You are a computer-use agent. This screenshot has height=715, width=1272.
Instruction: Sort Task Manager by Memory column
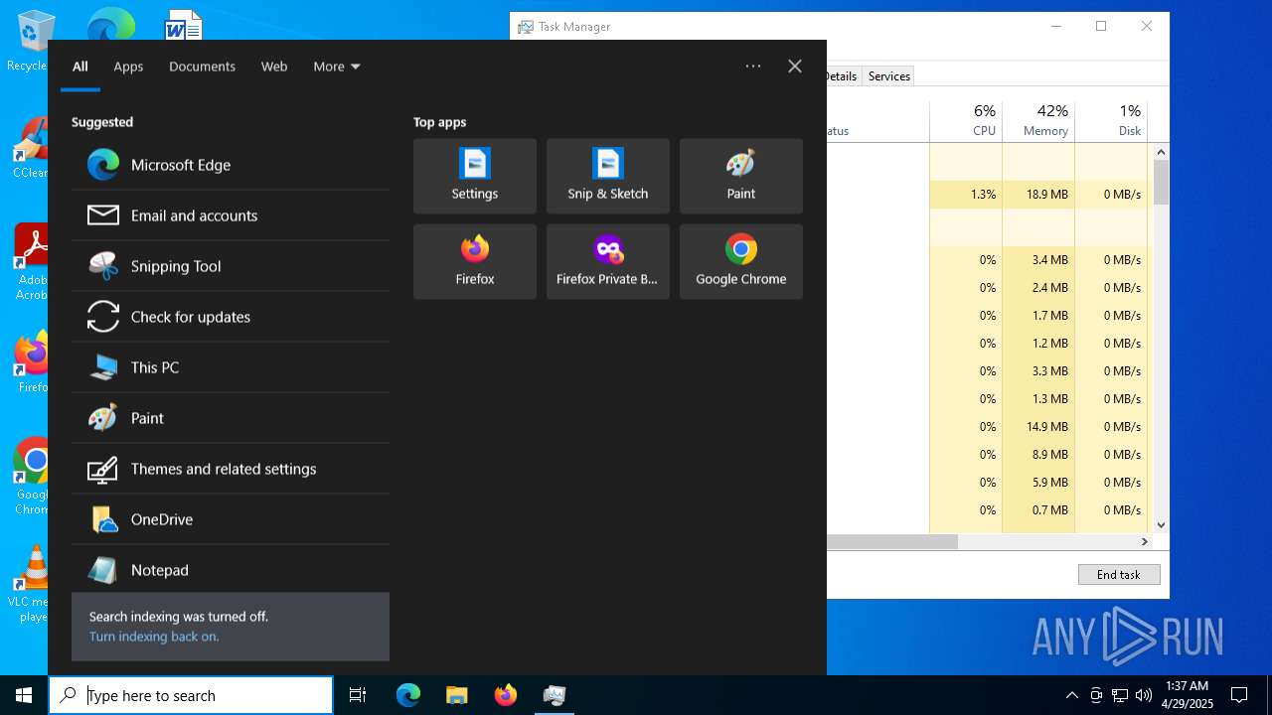(x=1038, y=119)
